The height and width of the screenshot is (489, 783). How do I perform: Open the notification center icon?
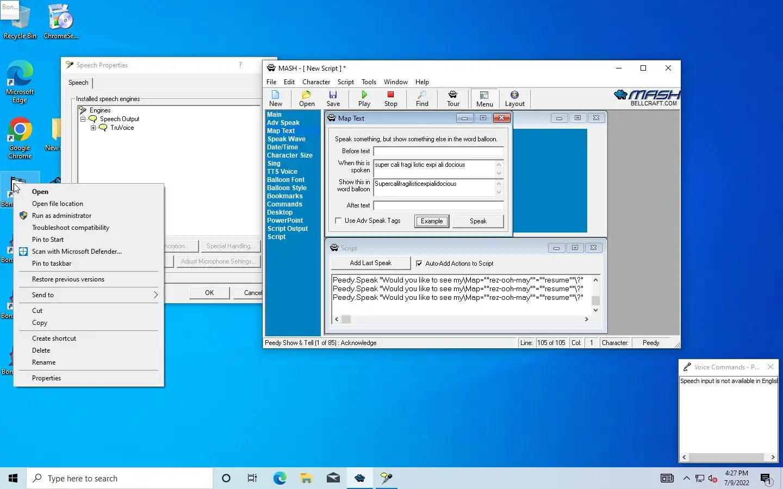pos(766,479)
